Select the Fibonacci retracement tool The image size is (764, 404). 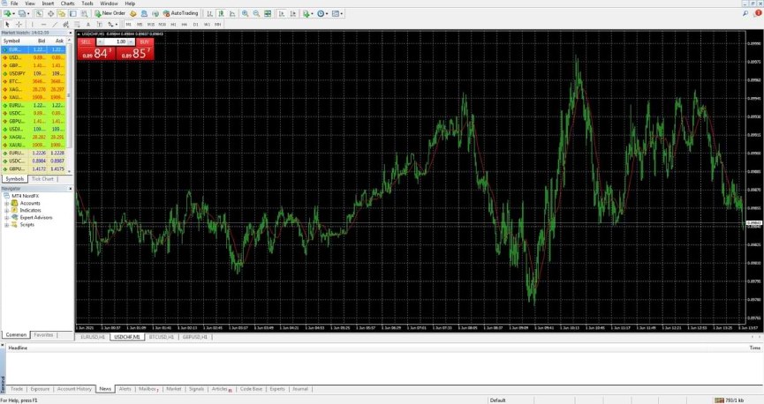(77, 25)
